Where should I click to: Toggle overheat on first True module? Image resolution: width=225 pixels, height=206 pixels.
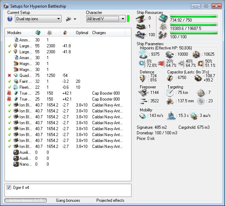click(9, 93)
